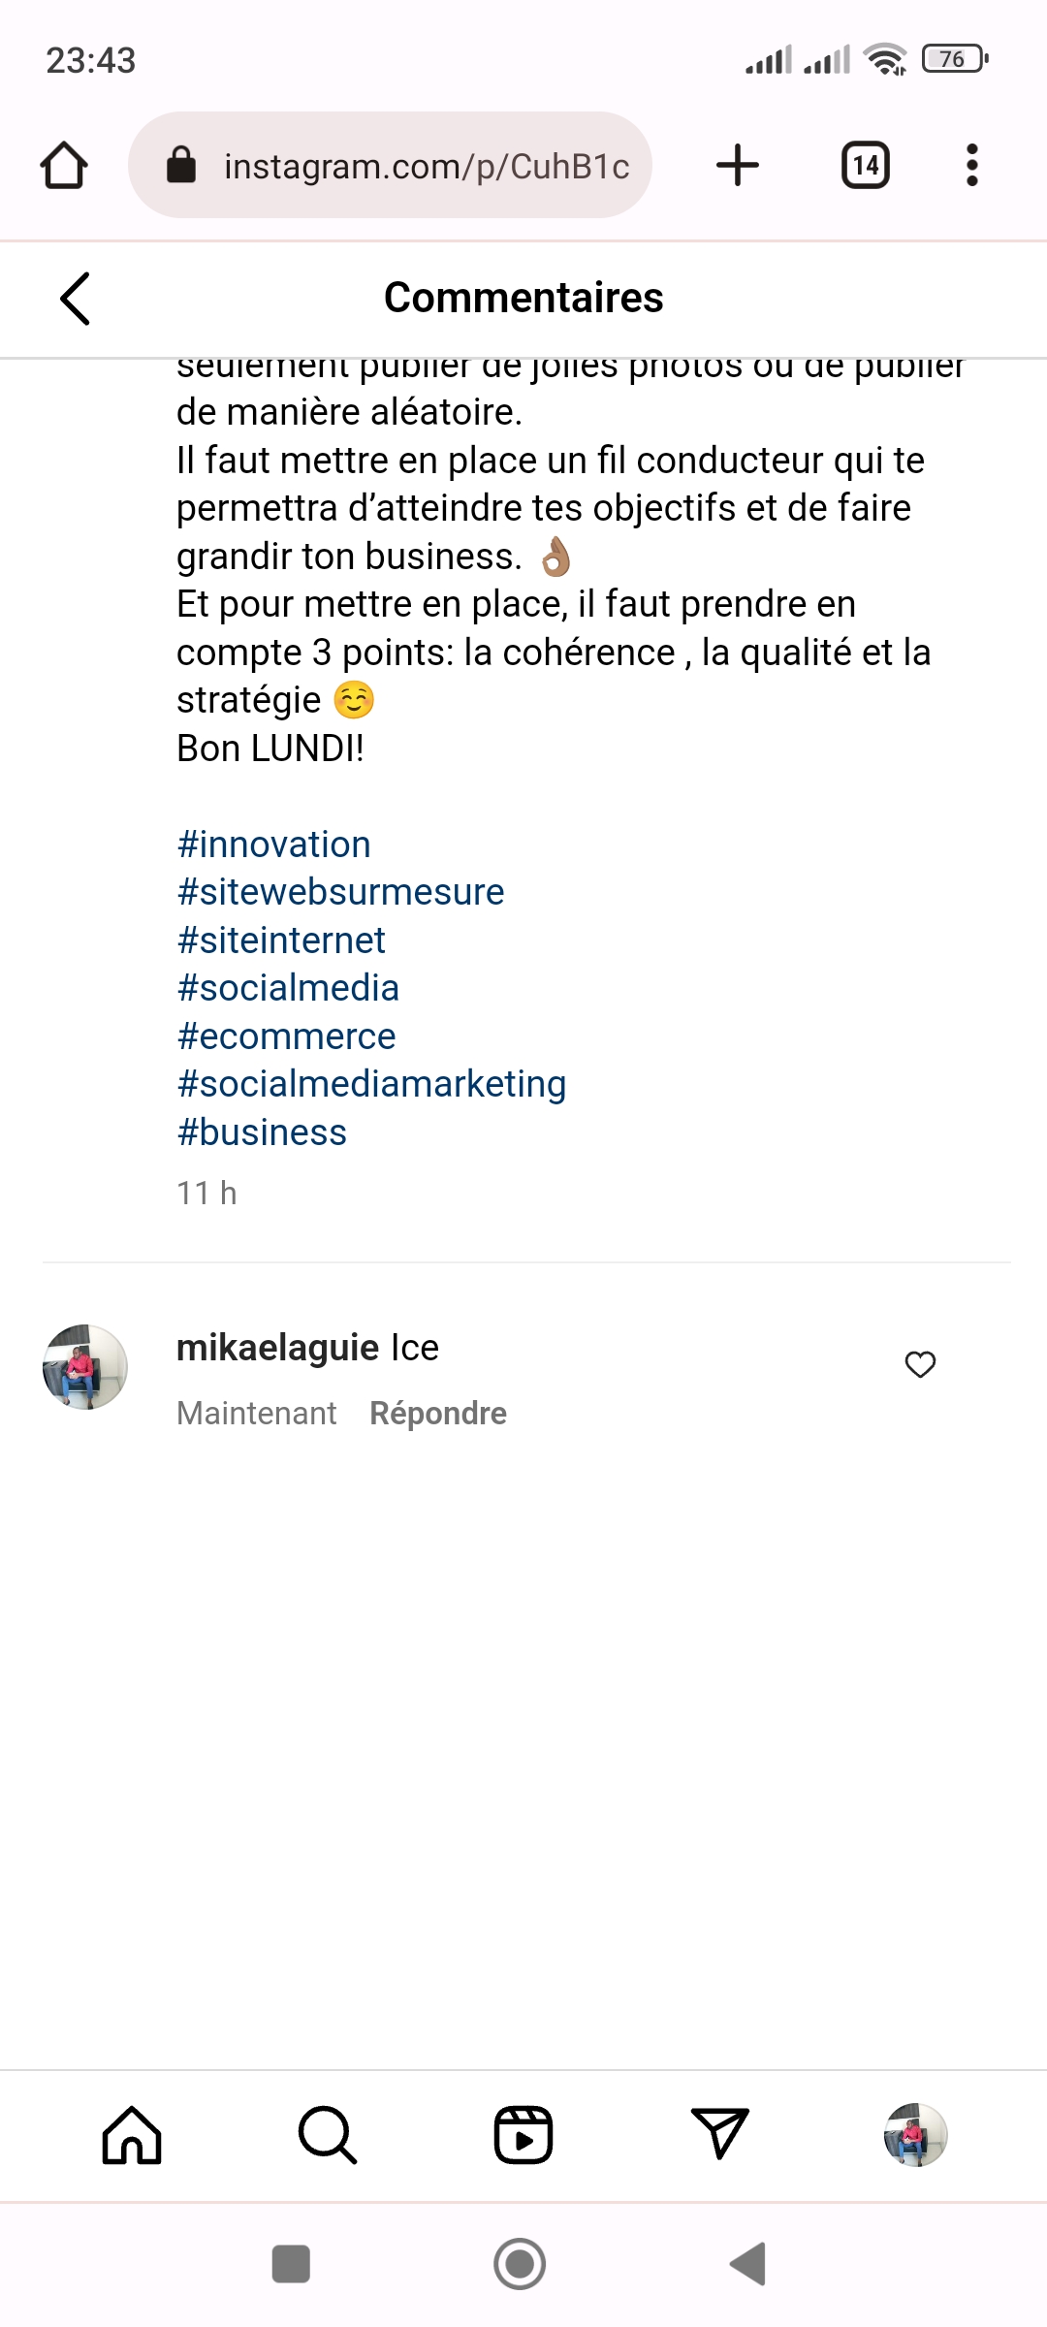This screenshot has height=2327, width=1047.
Task: Tap Répondre under mikaelaguie comment
Action: coord(438,1414)
